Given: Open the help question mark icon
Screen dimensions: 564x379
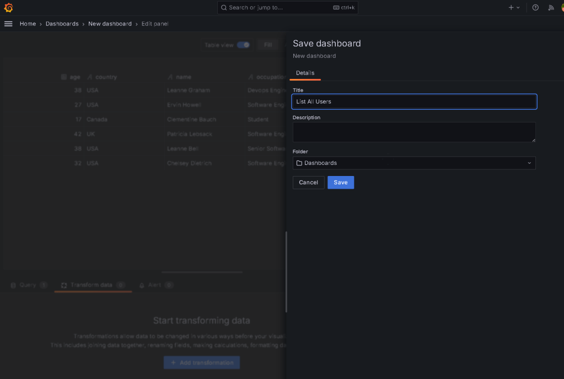Looking at the screenshot, I should click(x=535, y=8).
